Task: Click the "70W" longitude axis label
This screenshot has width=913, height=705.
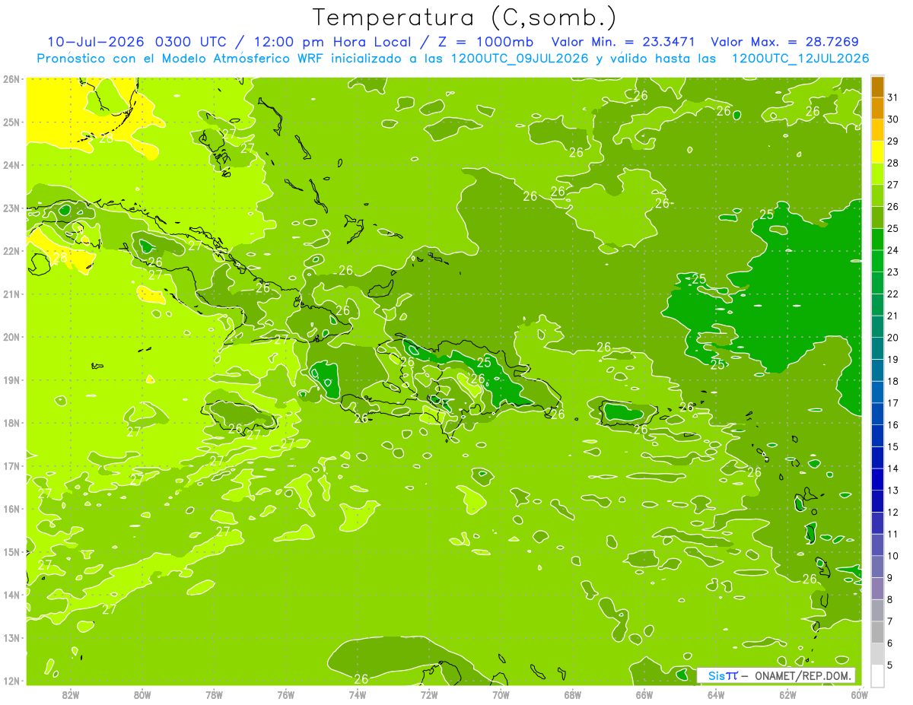Action: click(501, 694)
